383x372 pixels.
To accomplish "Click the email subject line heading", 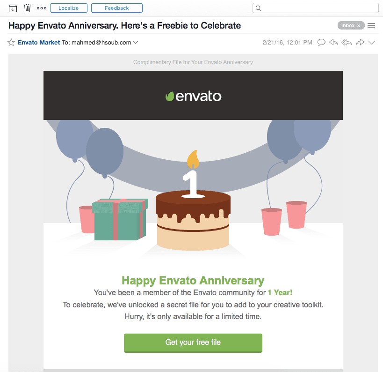I will coord(125,25).
